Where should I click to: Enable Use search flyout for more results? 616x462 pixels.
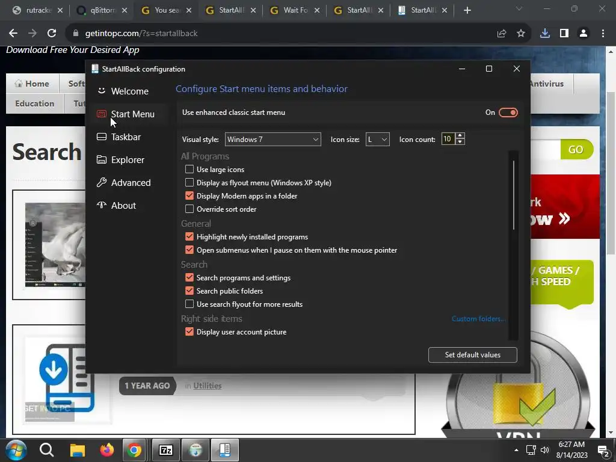point(189,304)
